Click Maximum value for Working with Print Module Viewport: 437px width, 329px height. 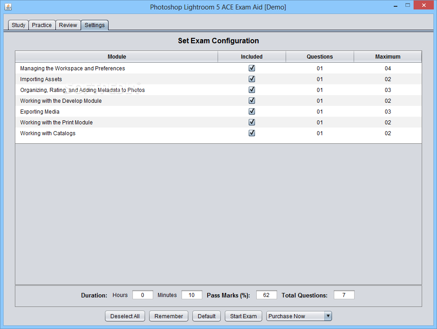[388, 123]
